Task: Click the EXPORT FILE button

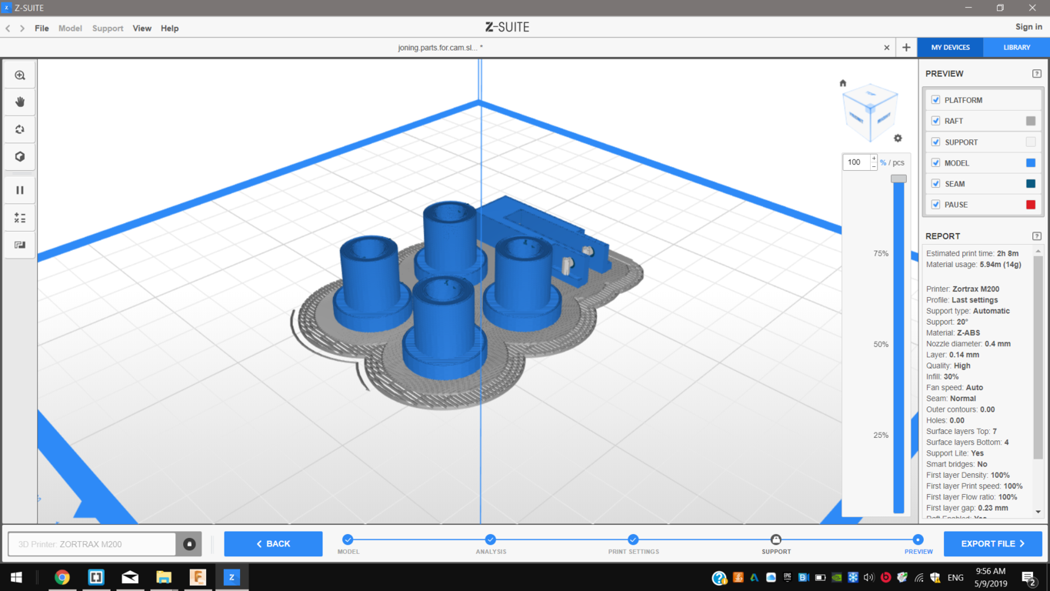Action: [993, 544]
